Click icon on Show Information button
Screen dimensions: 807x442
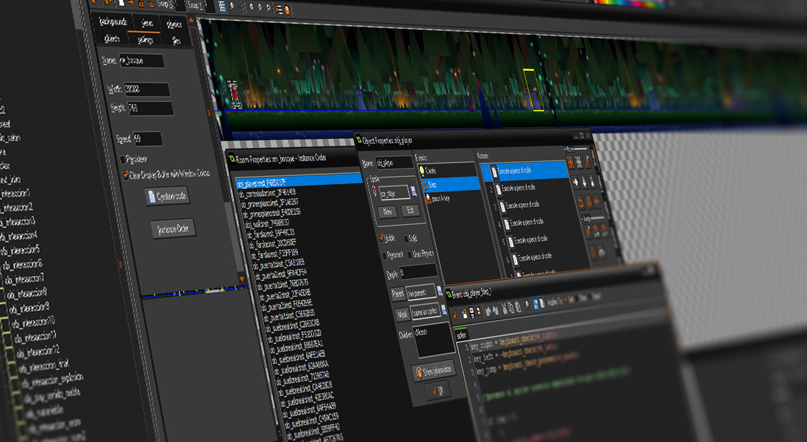click(419, 373)
